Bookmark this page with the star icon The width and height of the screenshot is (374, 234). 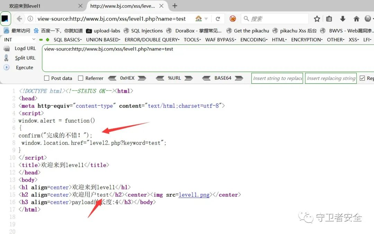coord(317,19)
